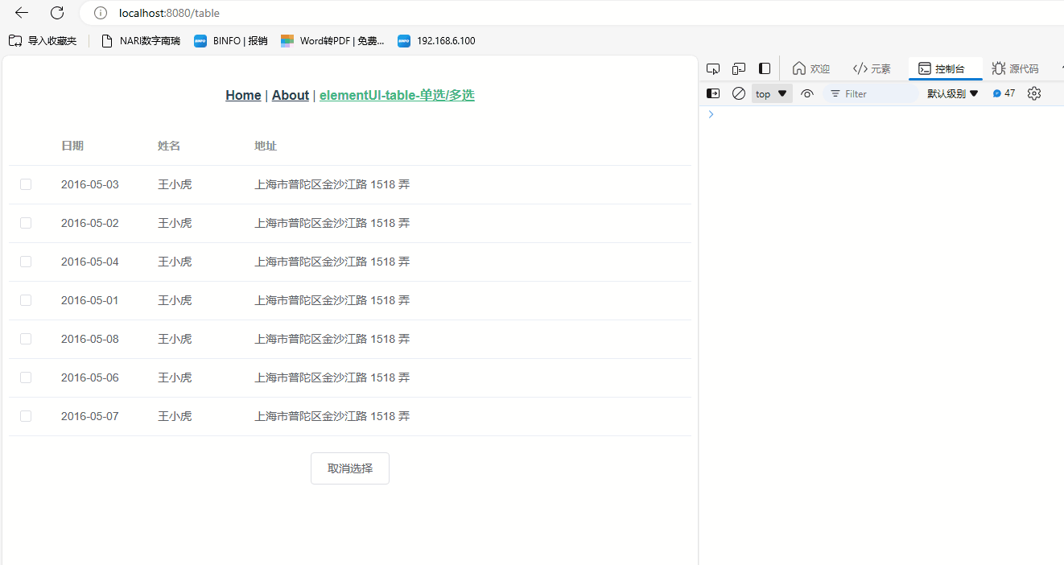The width and height of the screenshot is (1064, 565).
Task: Click the address bar URL localhost:8080/table
Action: pos(169,13)
